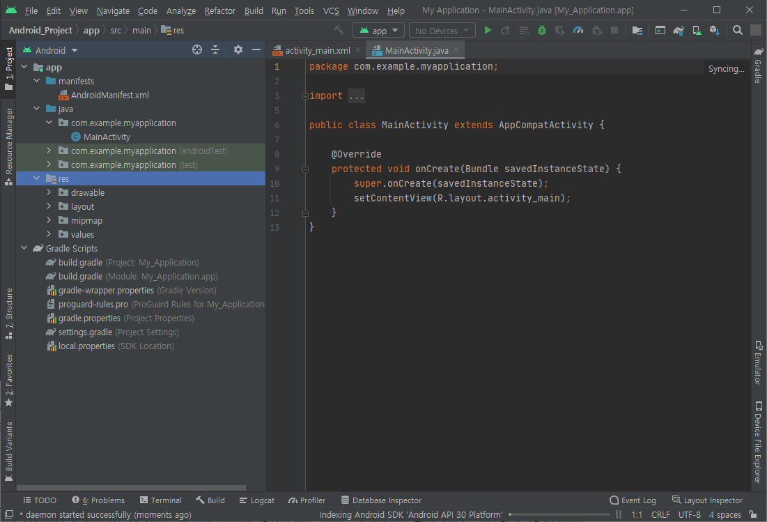Open the app run configuration dropdown

click(378, 31)
